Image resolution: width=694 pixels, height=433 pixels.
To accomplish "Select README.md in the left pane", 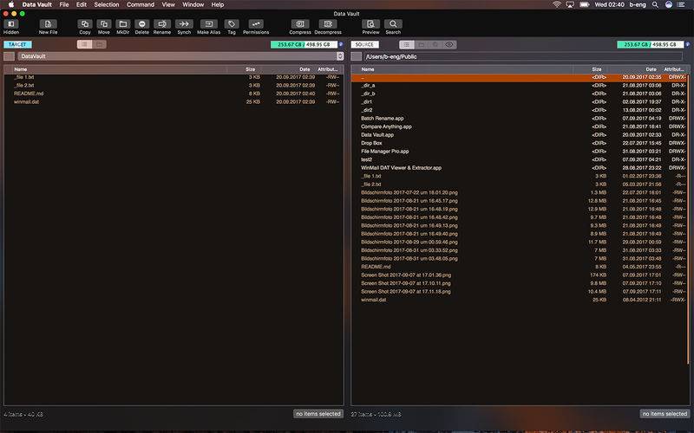I will pos(173,94).
